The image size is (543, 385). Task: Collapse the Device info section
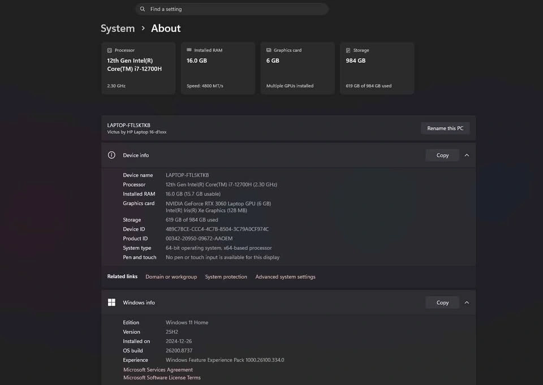467,155
